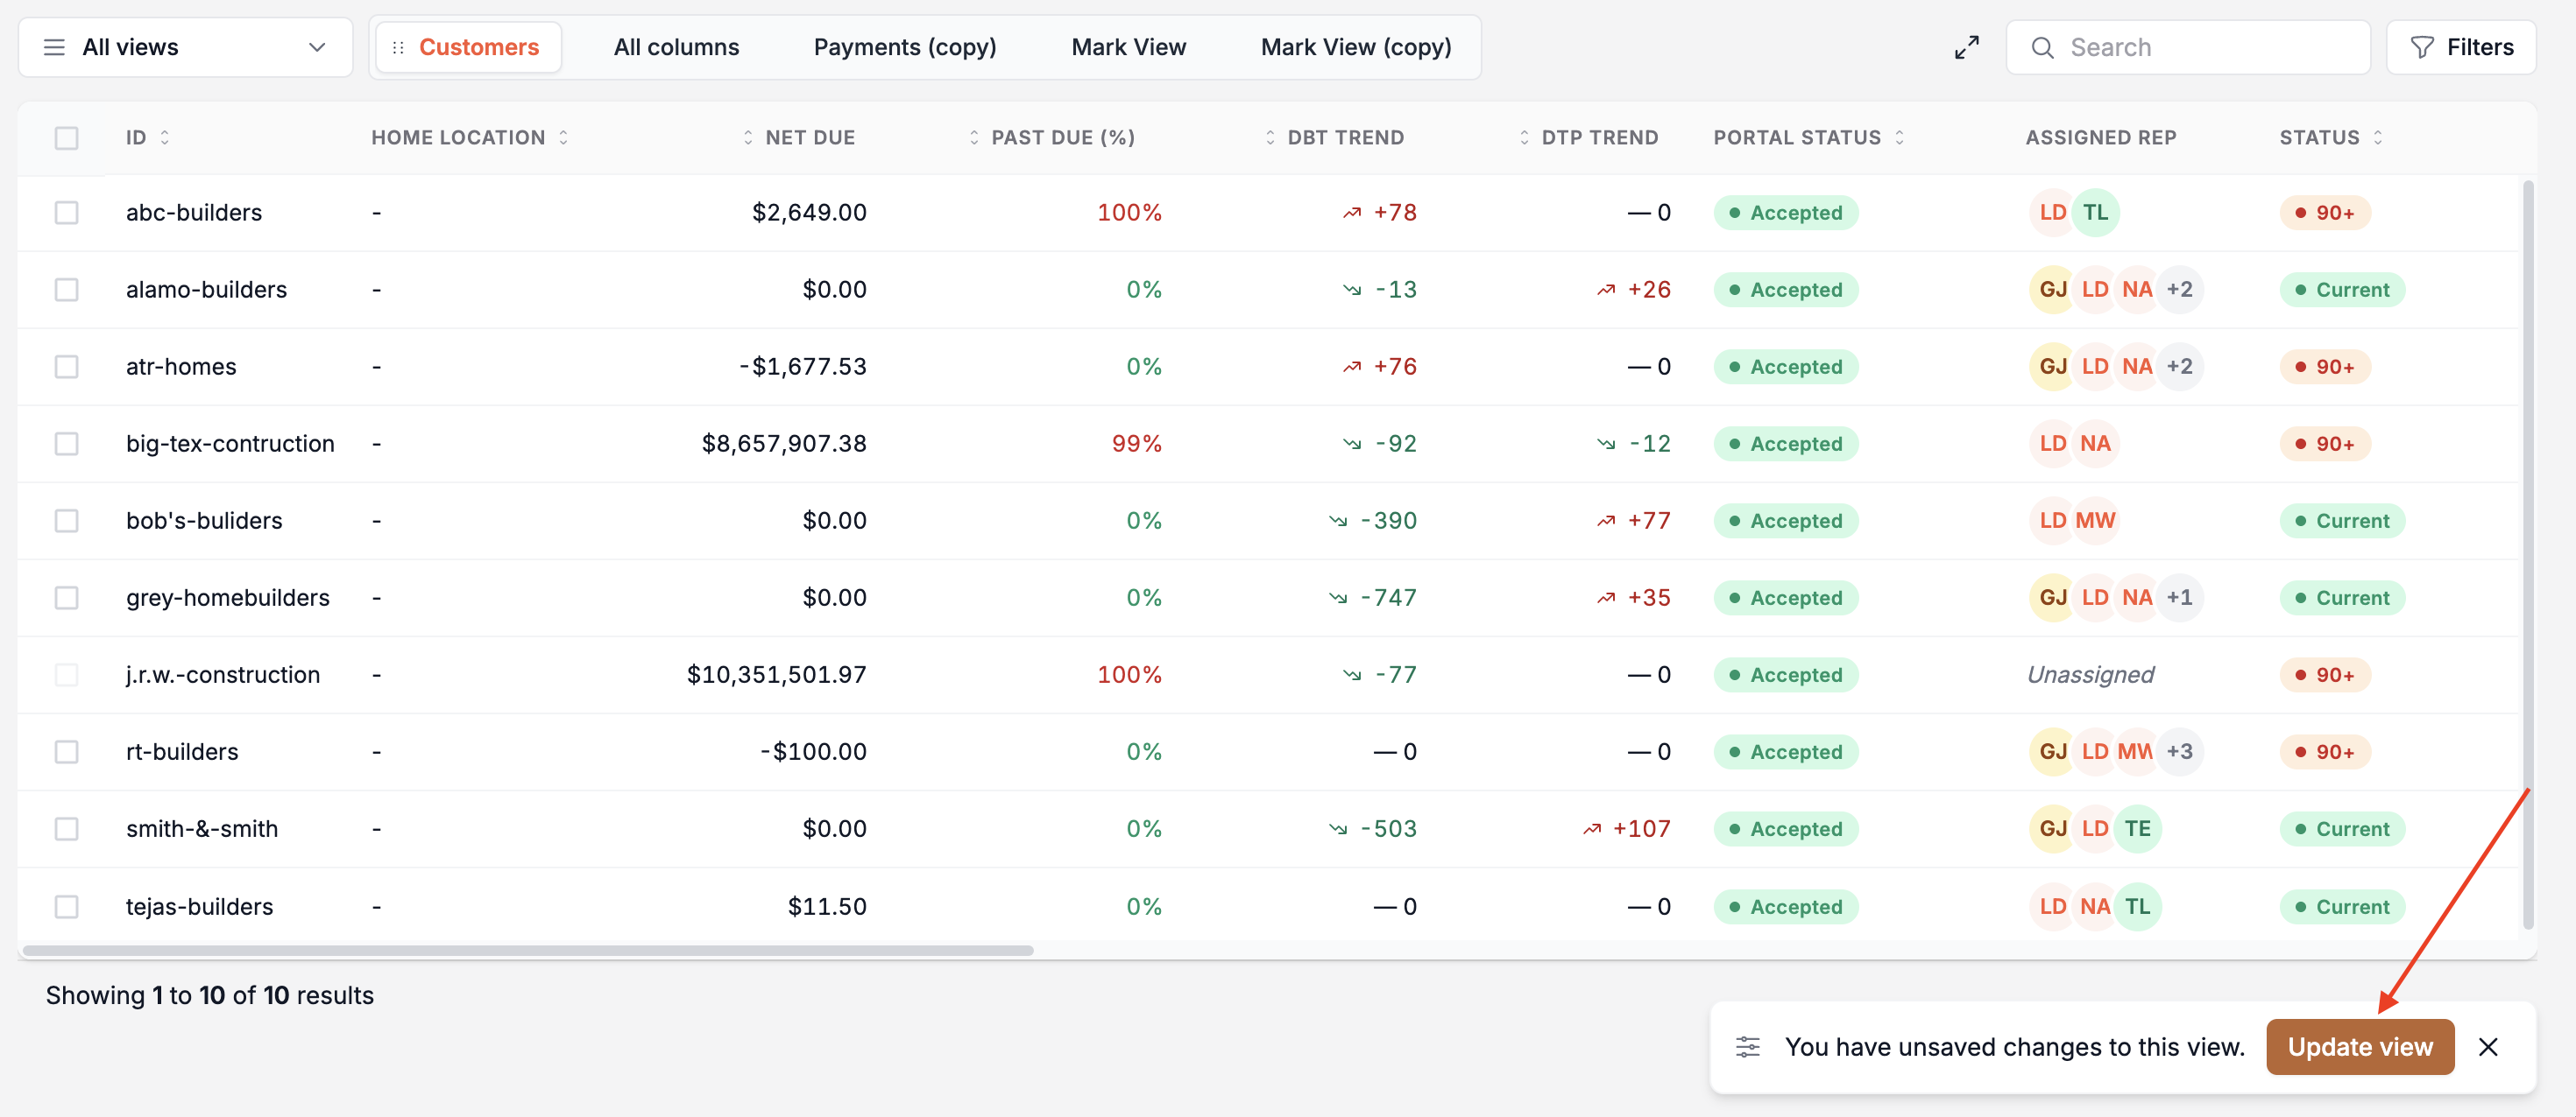Viewport: 2576px width, 1117px height.
Task: Toggle the select-all header checkbox
Action: 66,138
